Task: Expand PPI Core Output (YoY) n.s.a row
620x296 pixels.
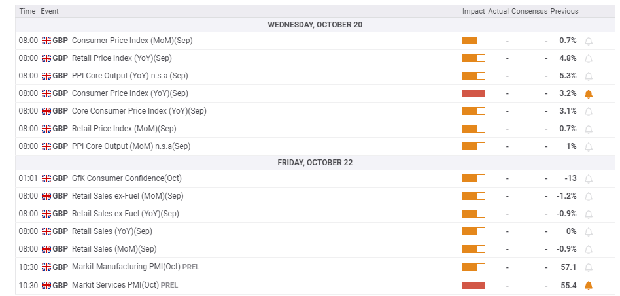Action: tap(129, 76)
